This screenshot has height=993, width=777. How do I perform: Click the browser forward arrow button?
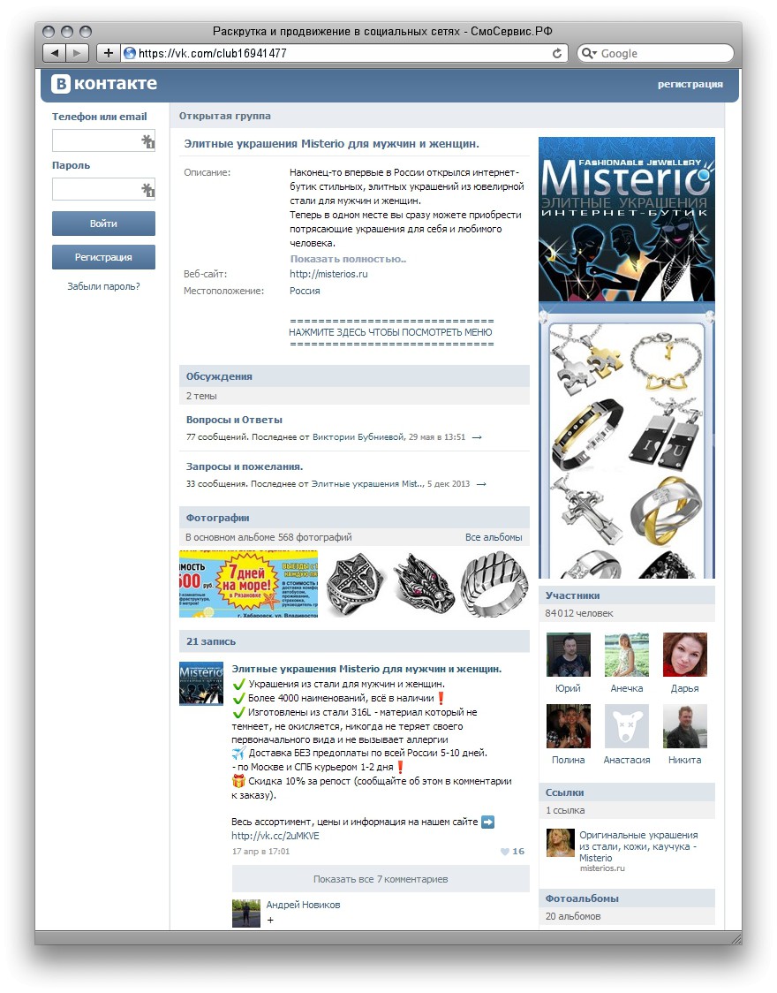77,53
